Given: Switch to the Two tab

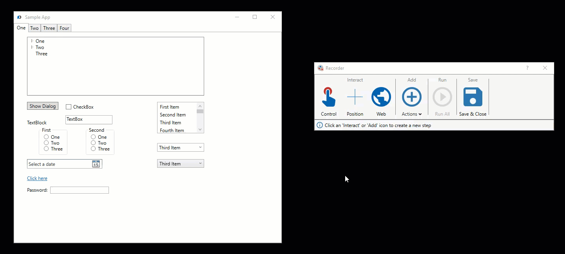Looking at the screenshot, I should tap(34, 28).
